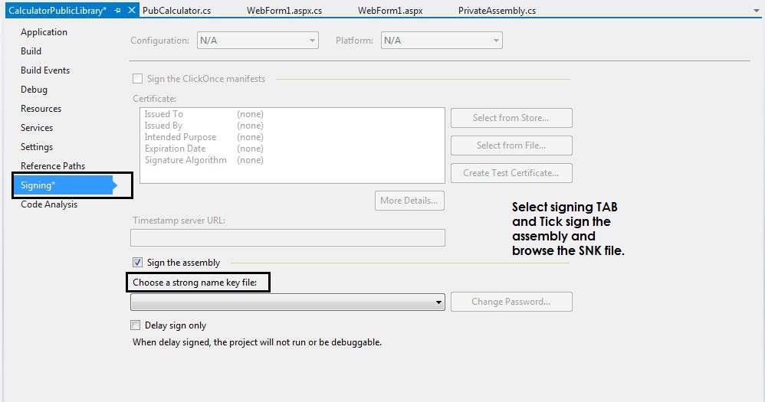Click the More Details button
The height and width of the screenshot is (402, 765).
pyautogui.click(x=409, y=201)
